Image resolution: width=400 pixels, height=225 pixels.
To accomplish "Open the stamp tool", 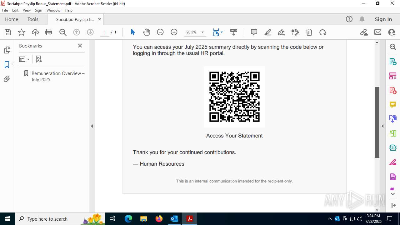I will pos(295,32).
